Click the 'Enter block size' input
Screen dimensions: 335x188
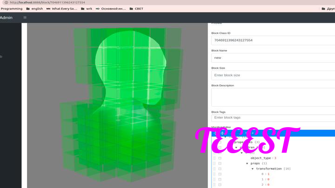coord(273,75)
